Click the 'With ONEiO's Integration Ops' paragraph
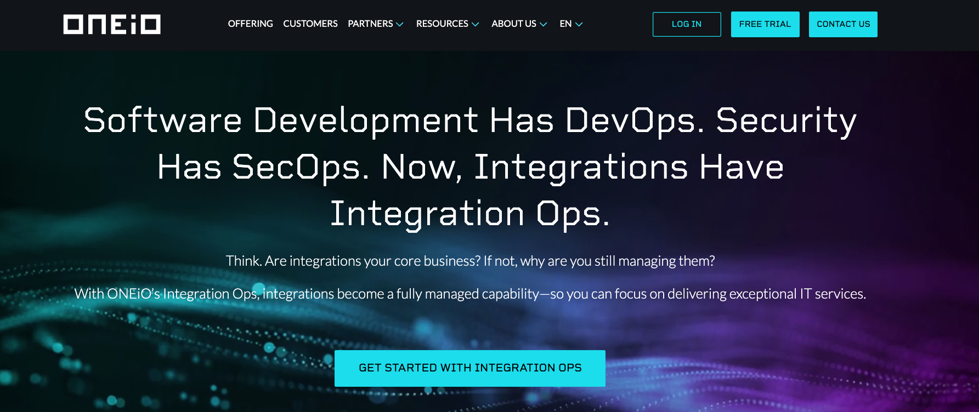Screen dimensions: 979x412 point(470,294)
